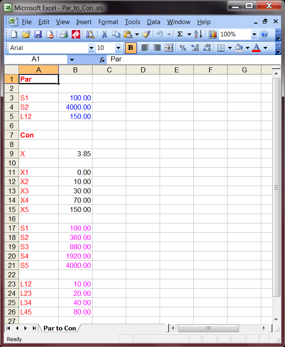Open the Edit menu
Viewport: 285px width, 347px height.
(44, 22)
